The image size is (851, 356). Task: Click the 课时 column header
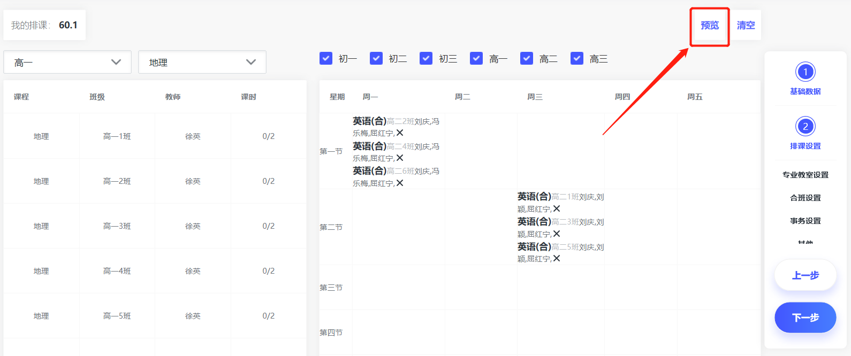pos(249,97)
